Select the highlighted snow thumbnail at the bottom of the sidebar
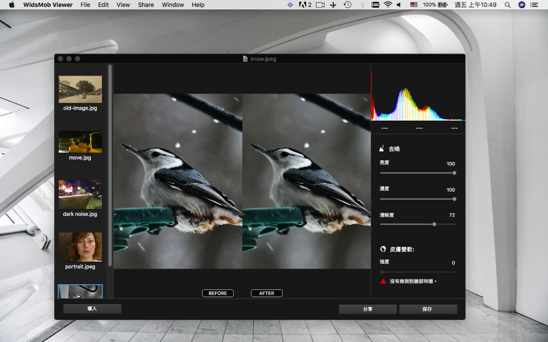548x342 pixels. [x=80, y=291]
